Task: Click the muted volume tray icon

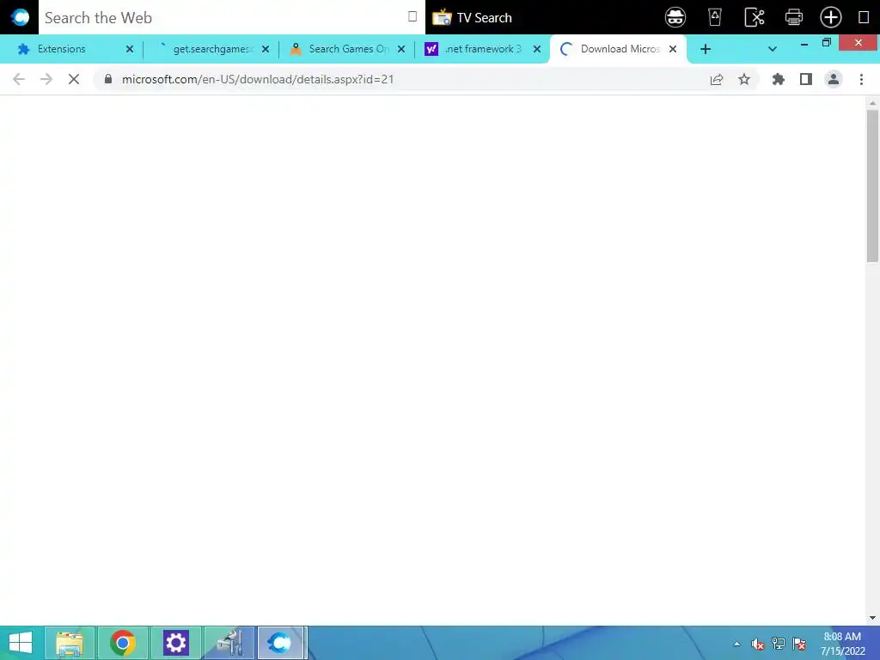Action: pyautogui.click(x=758, y=644)
